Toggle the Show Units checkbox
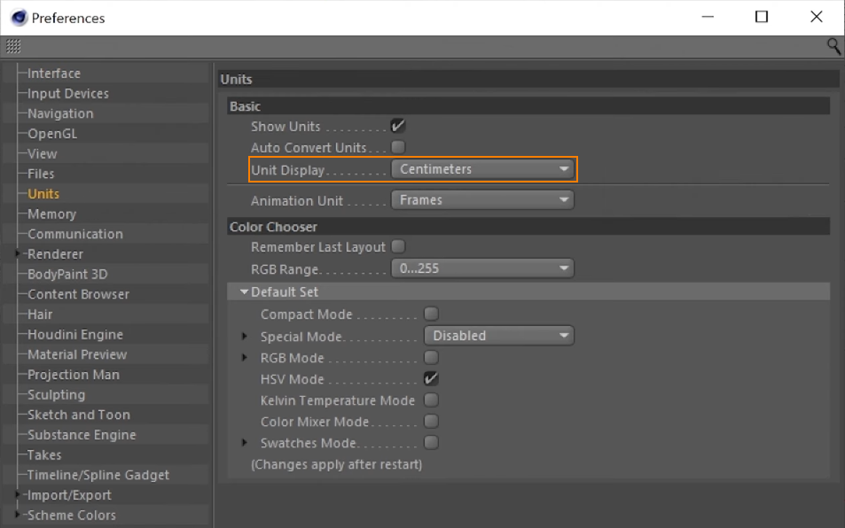Viewport: 845px width, 528px height. [x=398, y=126]
